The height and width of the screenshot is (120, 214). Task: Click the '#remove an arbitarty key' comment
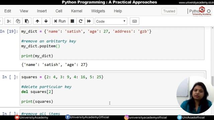click(x=48, y=41)
